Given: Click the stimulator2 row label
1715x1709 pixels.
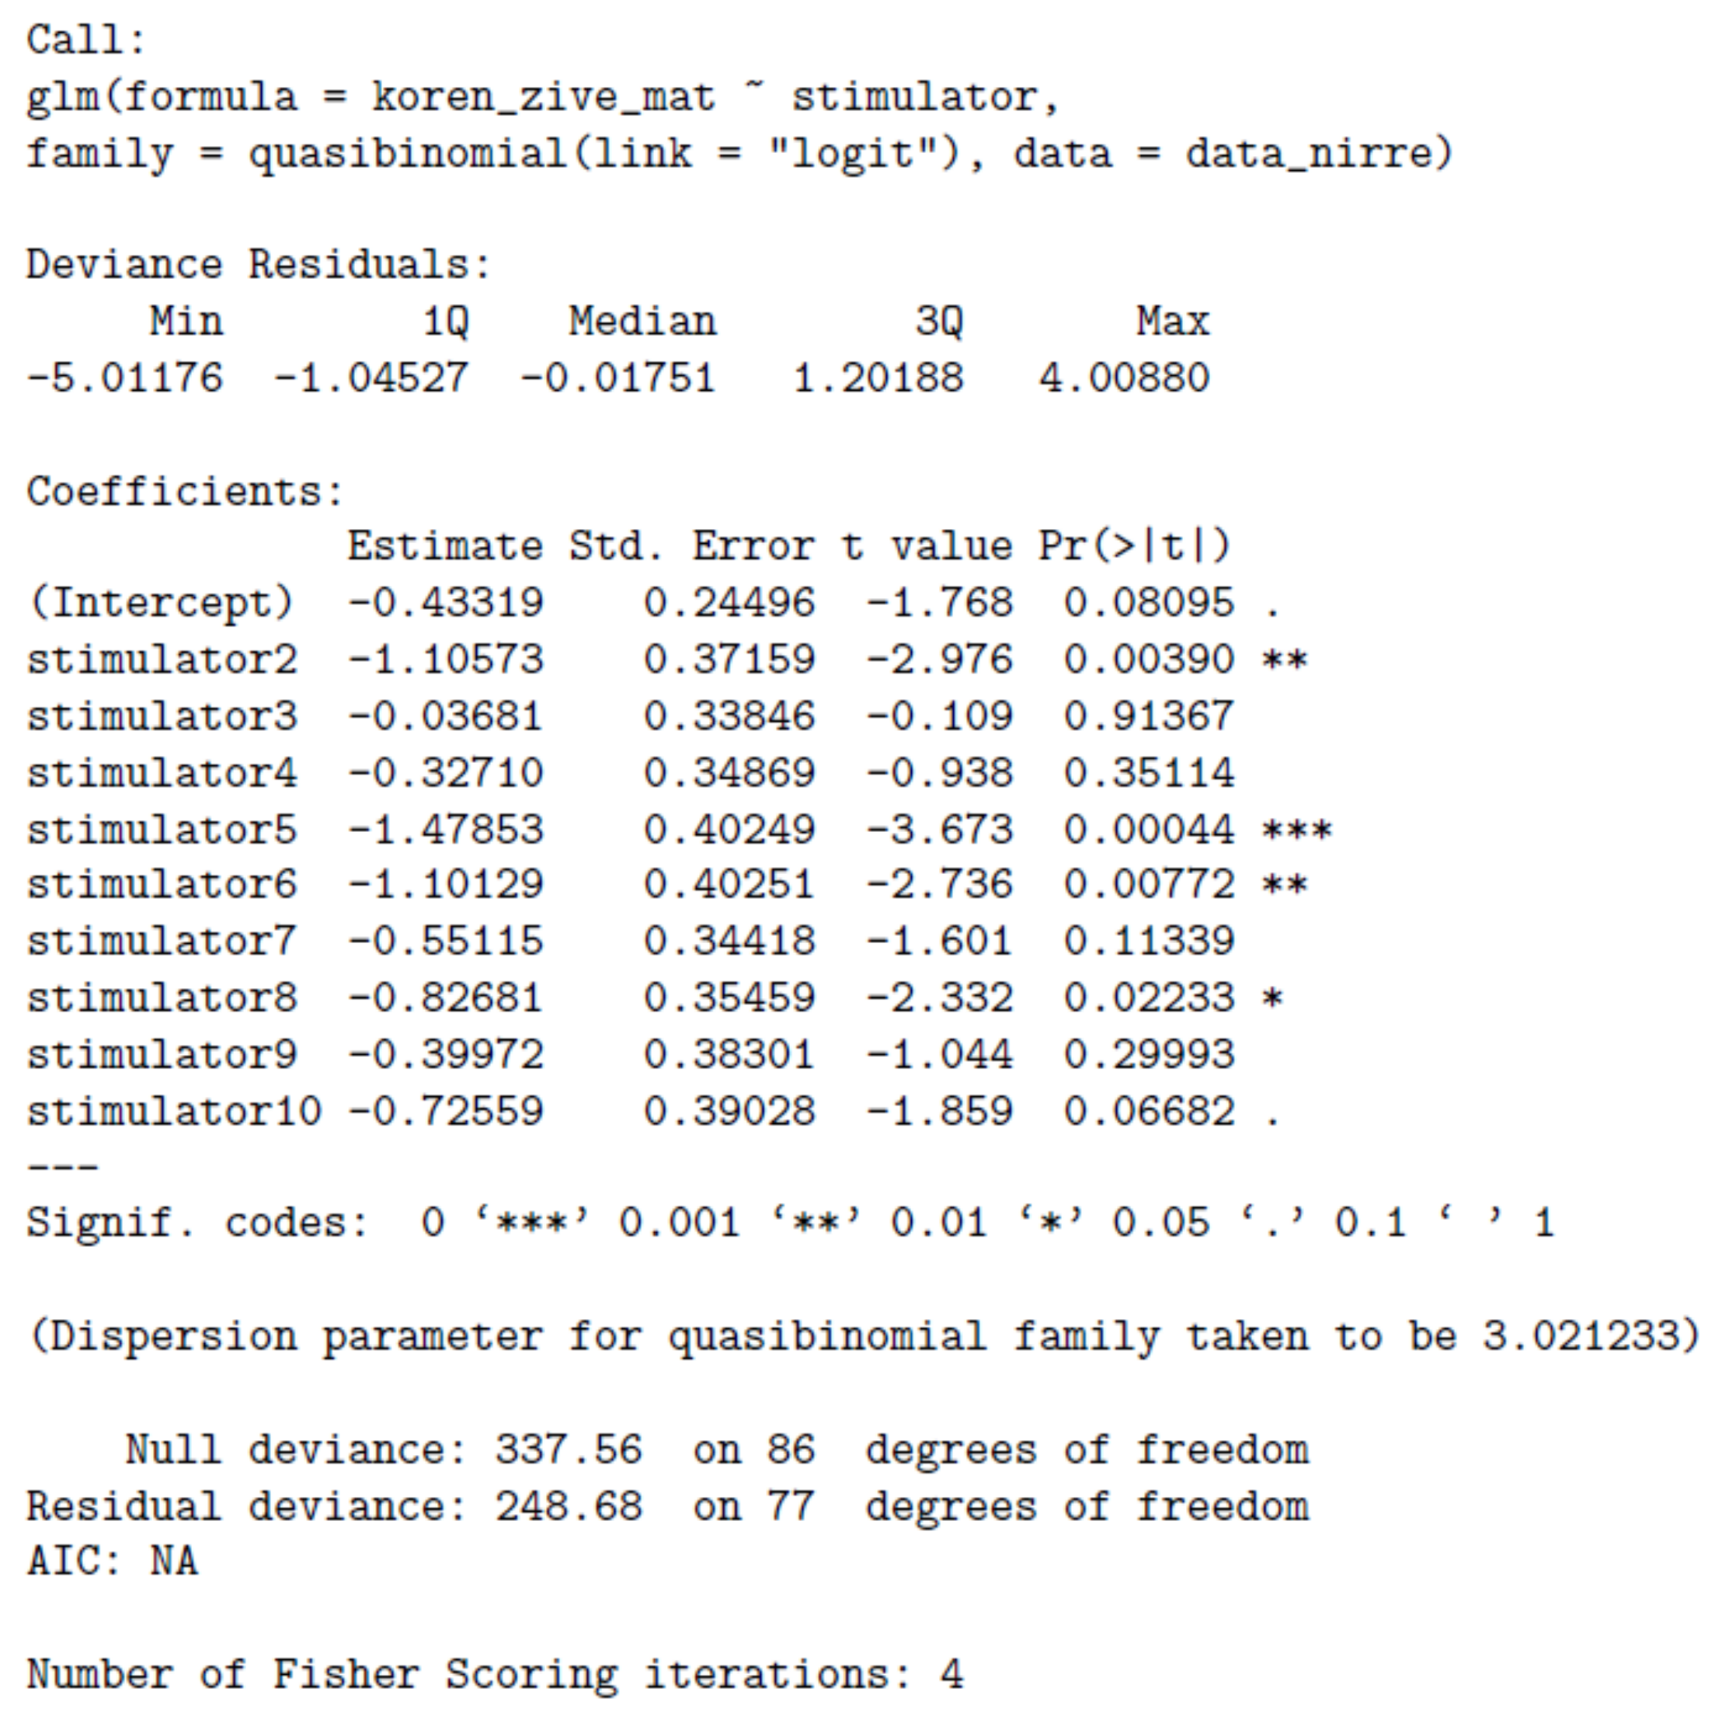Looking at the screenshot, I should pos(162,660).
